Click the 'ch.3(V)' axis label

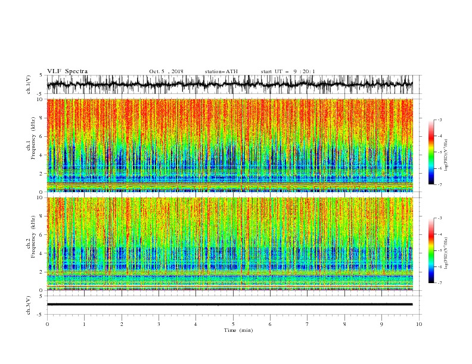click(29, 305)
